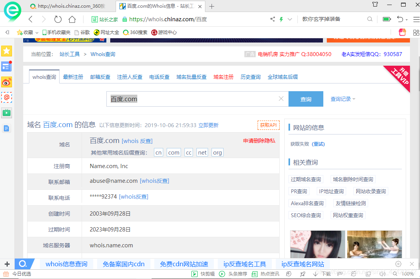Image resolution: width=420 pixels, height=279 pixels.
Task: Click the 游戏中心 bookmark
Action: pos(164,32)
